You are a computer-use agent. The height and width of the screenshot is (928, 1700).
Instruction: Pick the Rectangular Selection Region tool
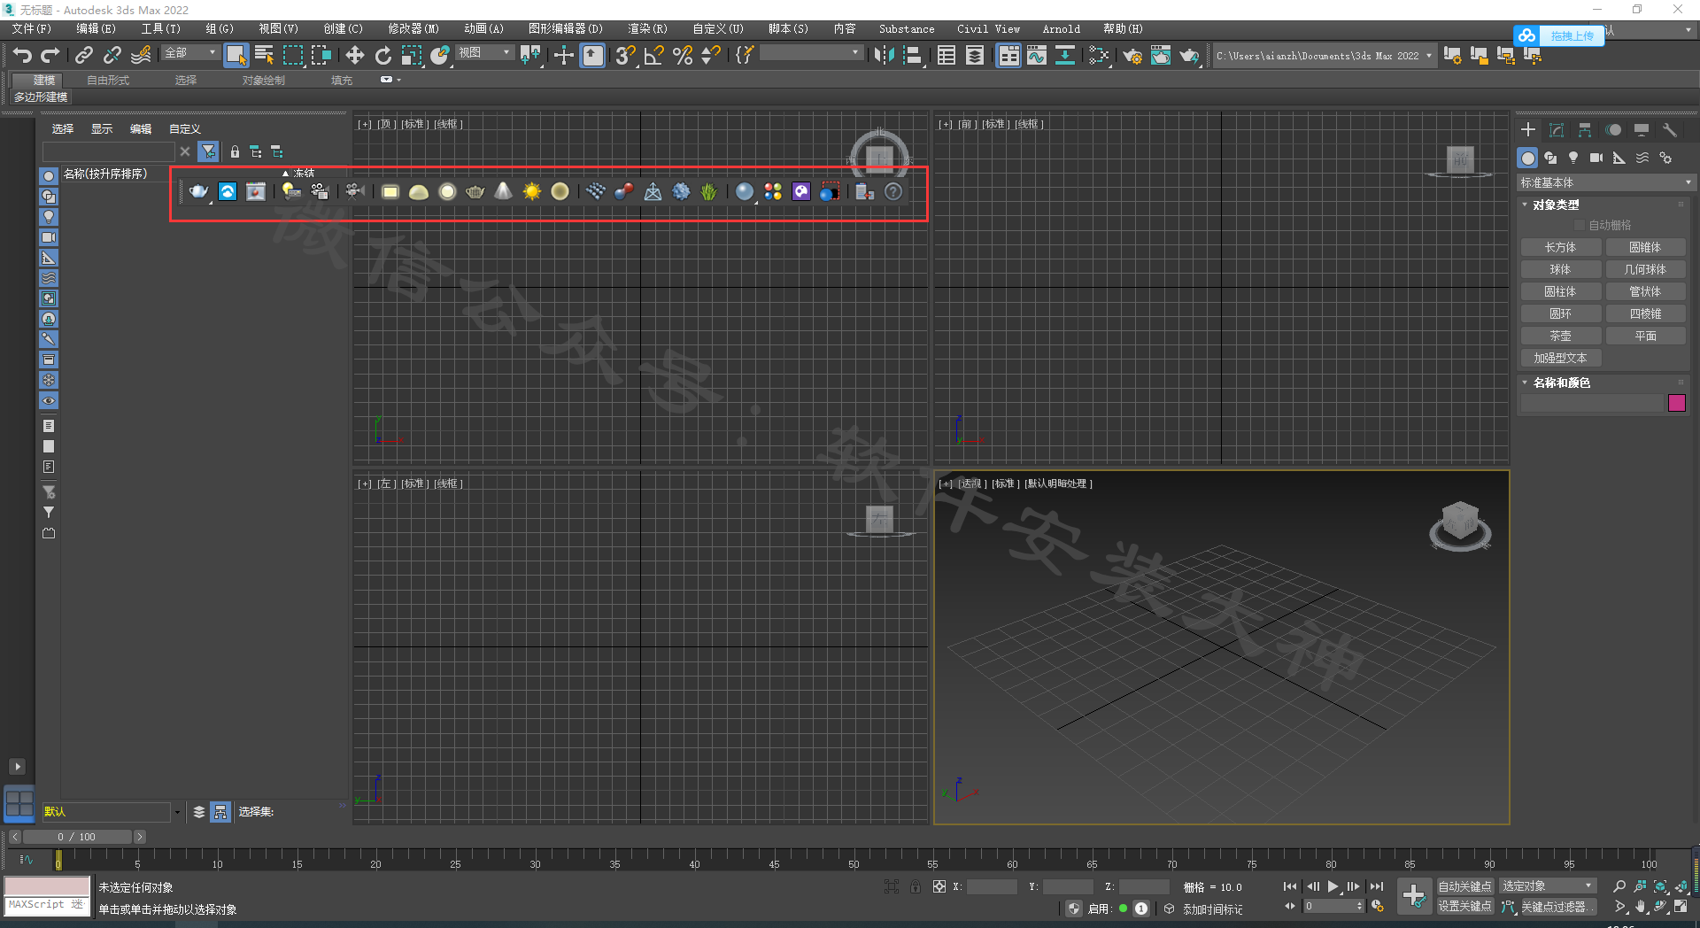(x=292, y=56)
